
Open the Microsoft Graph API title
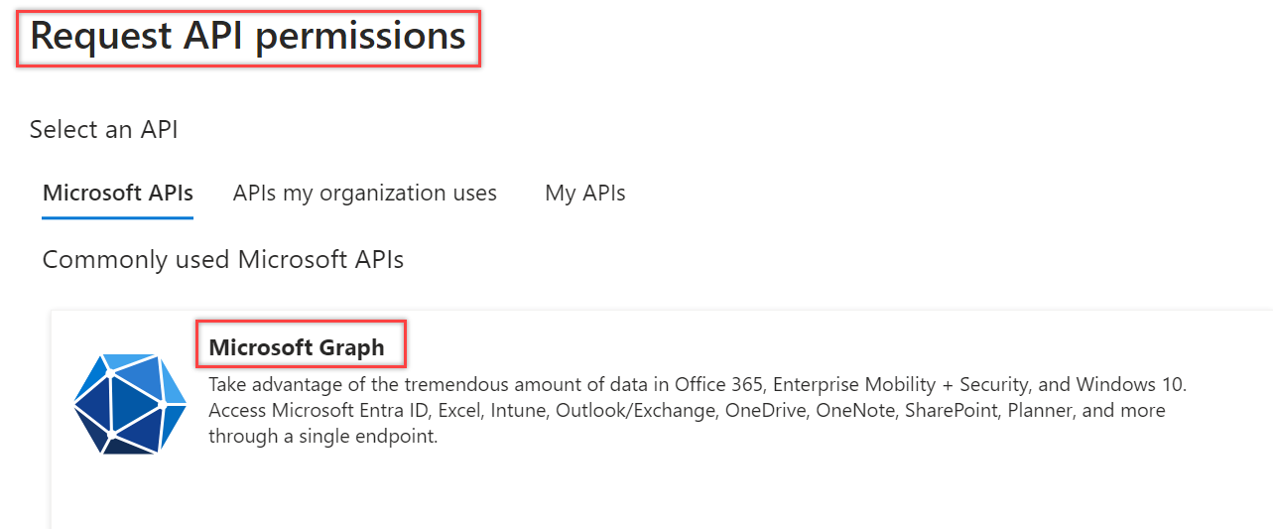click(x=296, y=347)
